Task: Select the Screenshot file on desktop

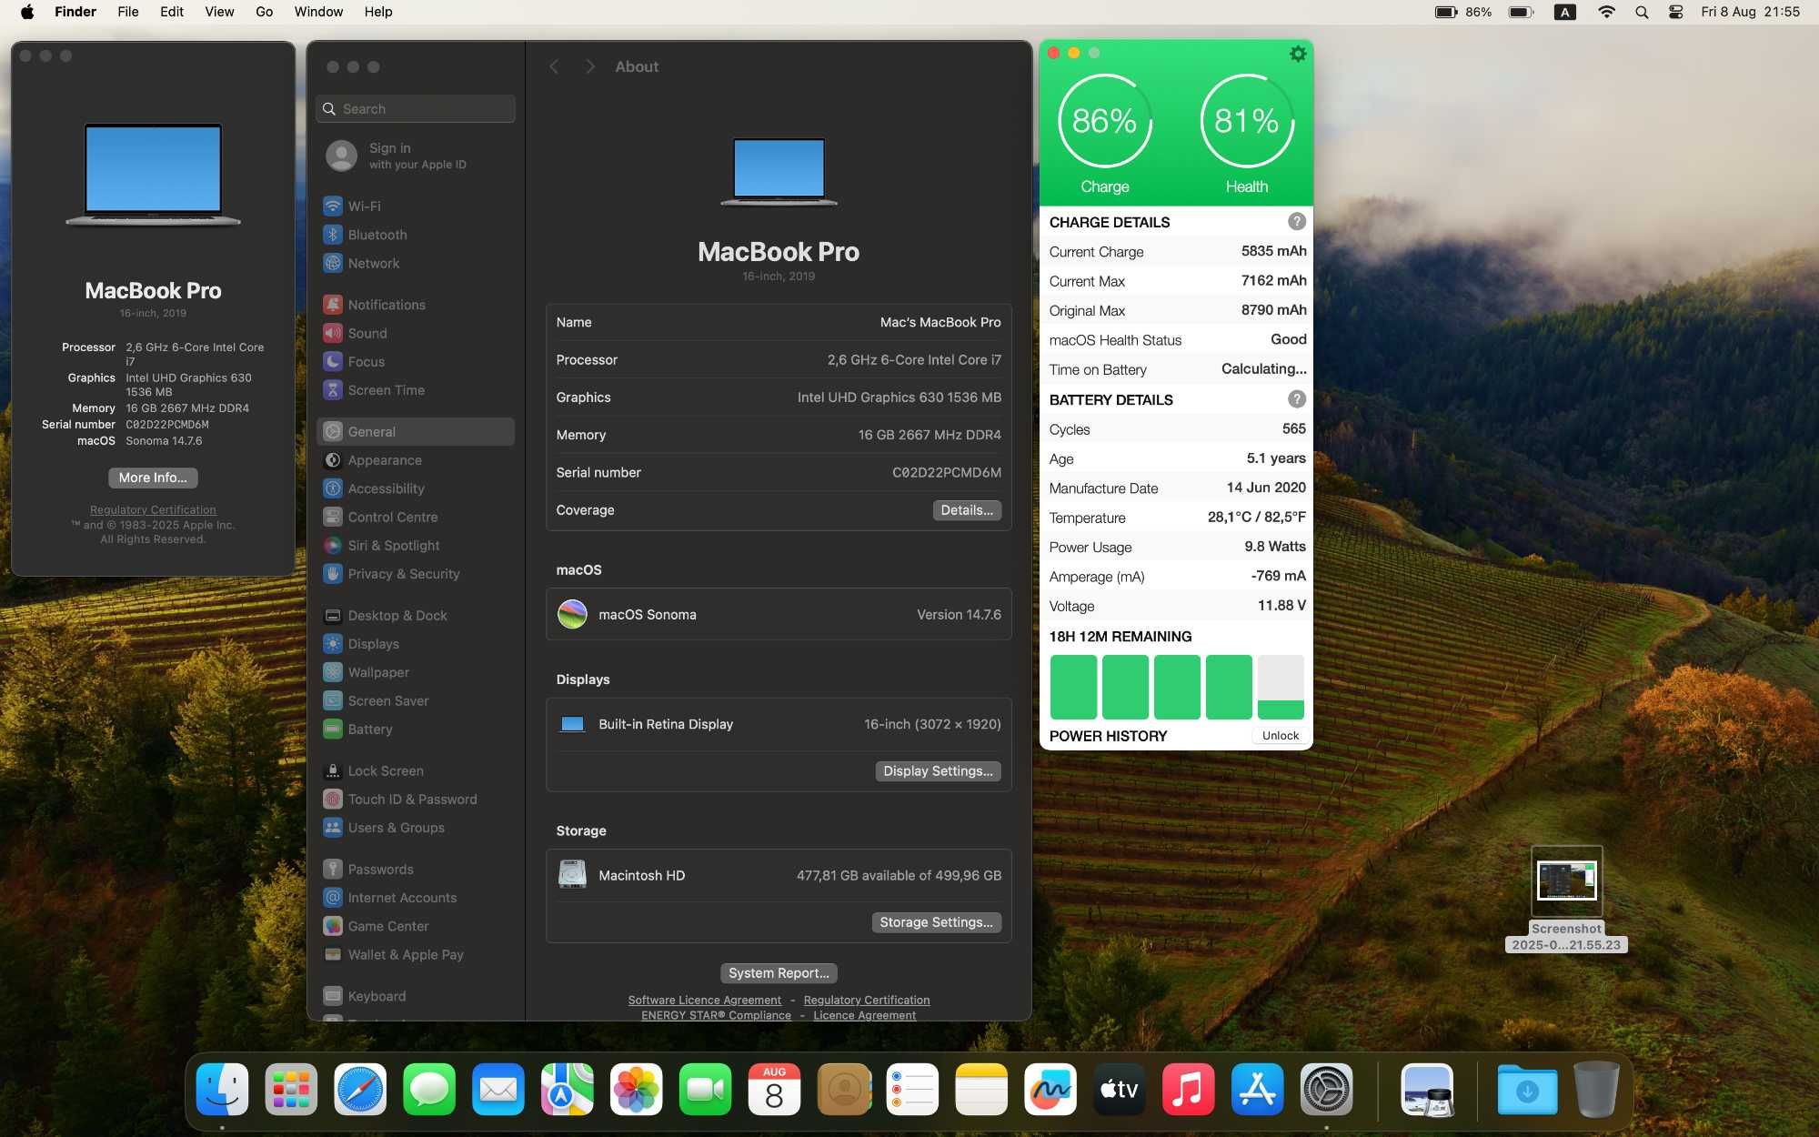Action: pos(1566,899)
